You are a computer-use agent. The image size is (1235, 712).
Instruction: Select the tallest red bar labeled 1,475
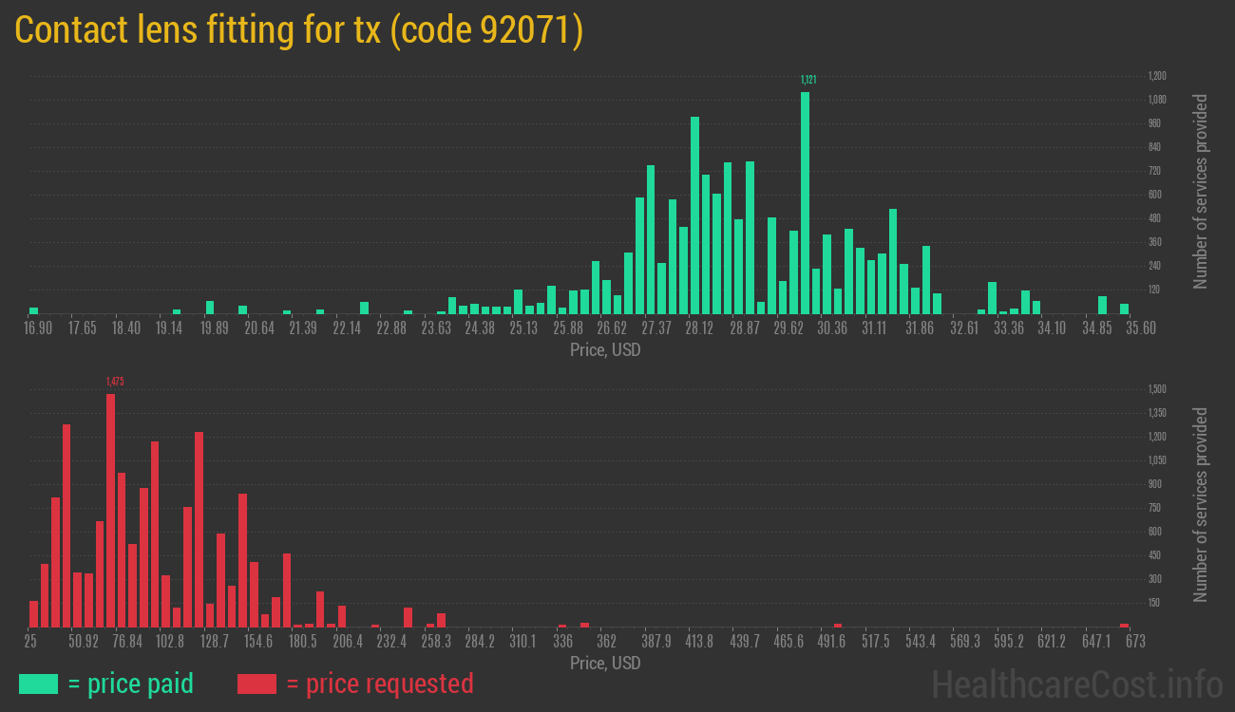click(110, 510)
